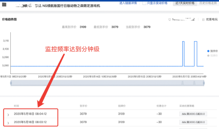Image resolution: width=219 pixels, height=129 pixels.
Task: Click the 最低到手价 3079 value
Action: pos(115,27)
